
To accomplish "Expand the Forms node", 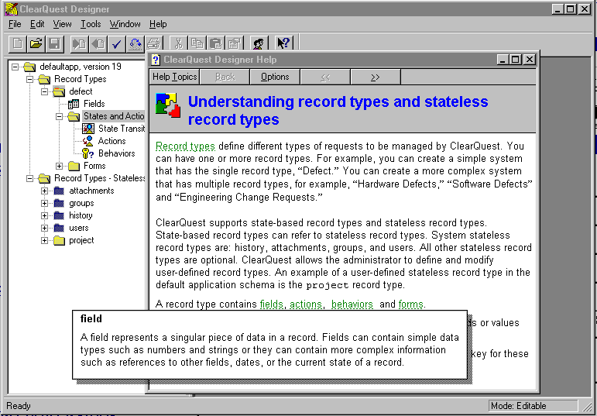I will pyautogui.click(x=60, y=166).
